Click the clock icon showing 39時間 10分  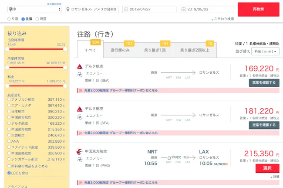[x=169, y=158]
